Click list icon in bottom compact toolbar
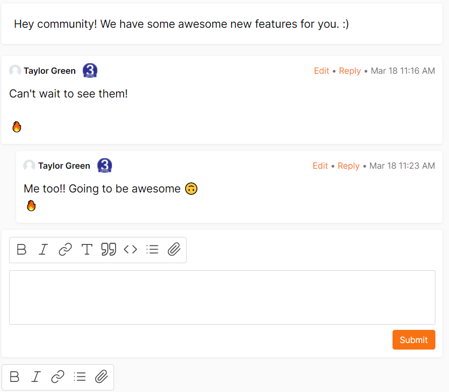Viewport: 449px width, 392px height. pos(80,377)
